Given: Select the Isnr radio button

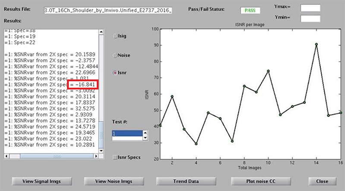Looking at the screenshot, I should (115, 73).
